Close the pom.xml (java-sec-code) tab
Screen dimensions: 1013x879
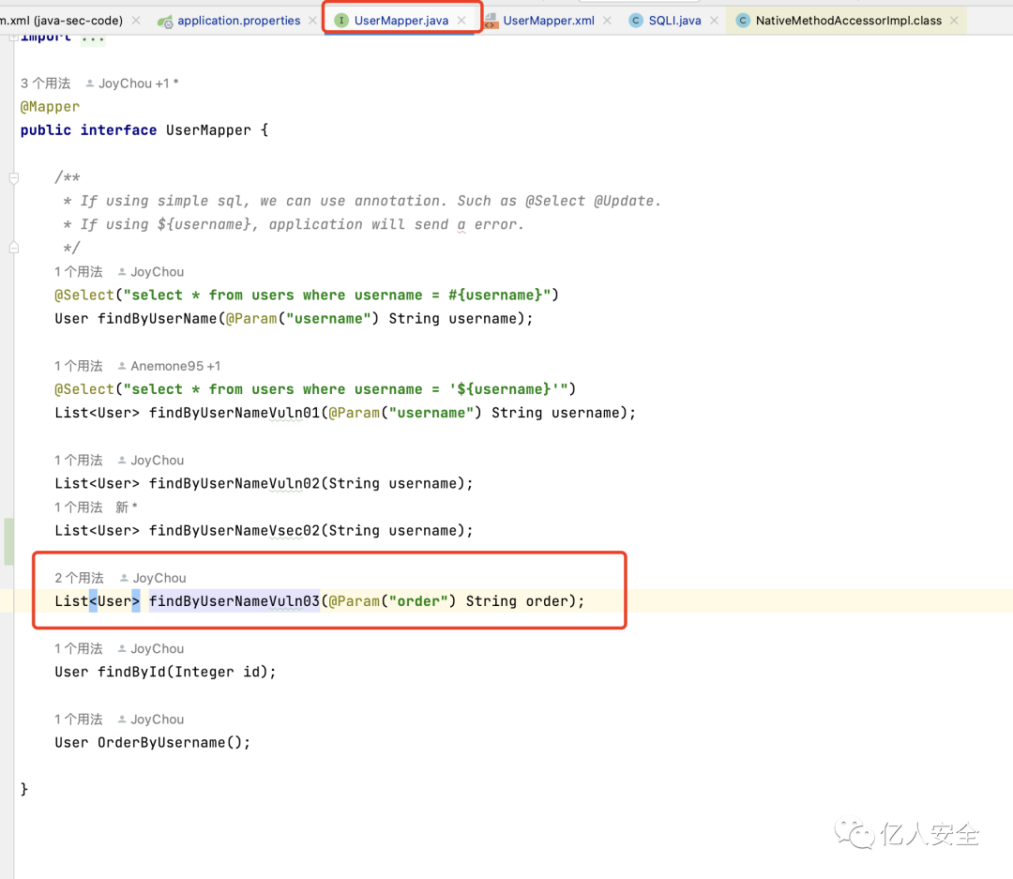click(x=136, y=21)
